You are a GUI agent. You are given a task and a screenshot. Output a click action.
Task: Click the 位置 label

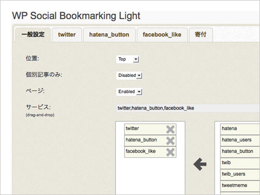coord(32,58)
